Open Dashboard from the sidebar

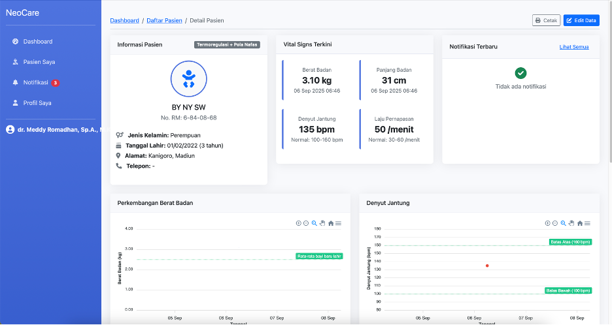click(x=37, y=42)
